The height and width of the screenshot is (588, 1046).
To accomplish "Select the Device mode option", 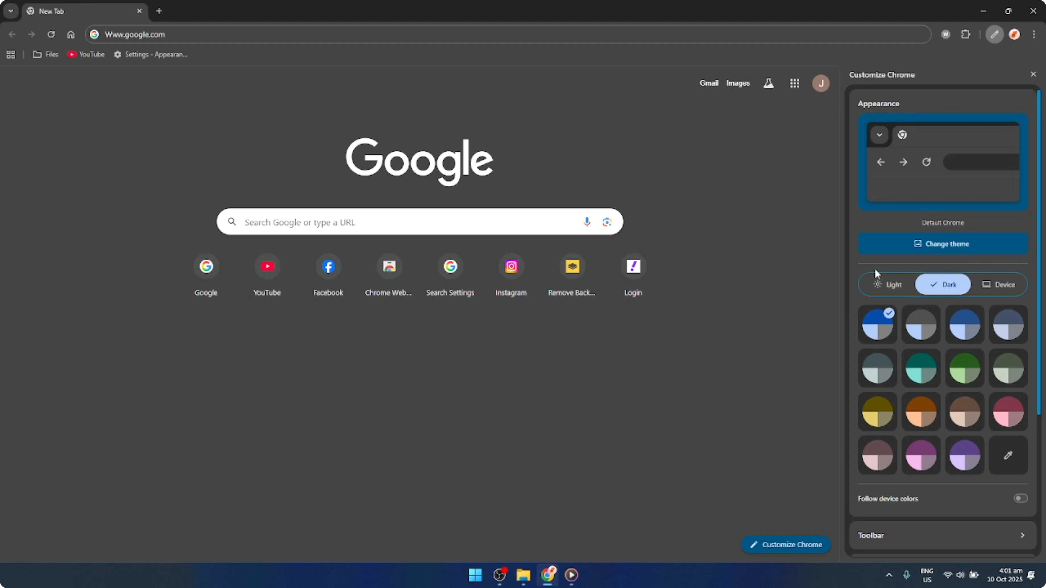I will (x=999, y=284).
